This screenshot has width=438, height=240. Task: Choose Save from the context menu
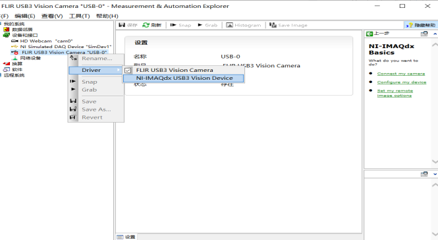pos(96,102)
